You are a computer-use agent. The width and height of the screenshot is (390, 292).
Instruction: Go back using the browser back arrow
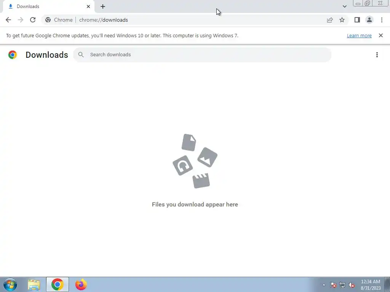tap(8, 20)
